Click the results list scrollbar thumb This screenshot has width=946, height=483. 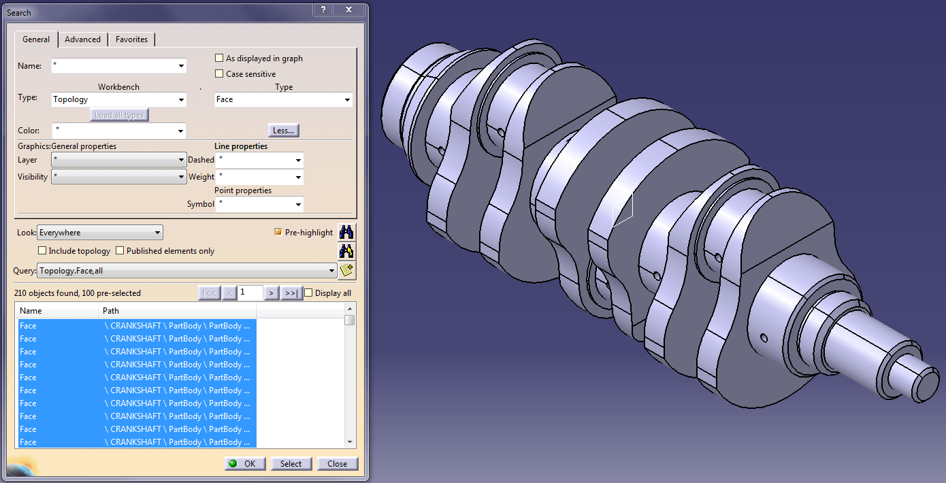pyautogui.click(x=350, y=320)
